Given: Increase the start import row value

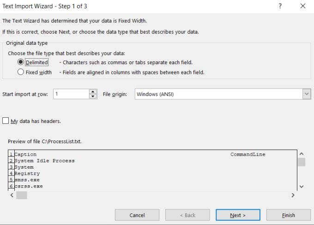Looking at the screenshot, I should click(x=93, y=91).
